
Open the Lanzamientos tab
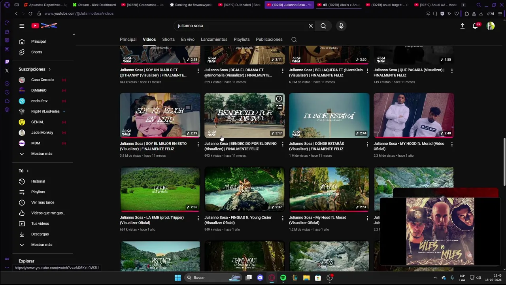214,40
